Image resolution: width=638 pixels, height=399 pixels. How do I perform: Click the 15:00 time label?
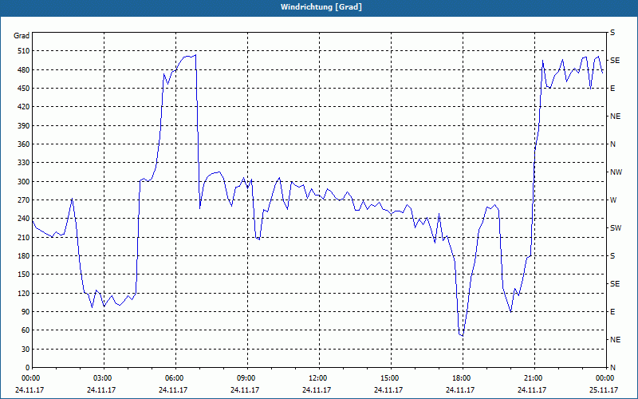388,378
